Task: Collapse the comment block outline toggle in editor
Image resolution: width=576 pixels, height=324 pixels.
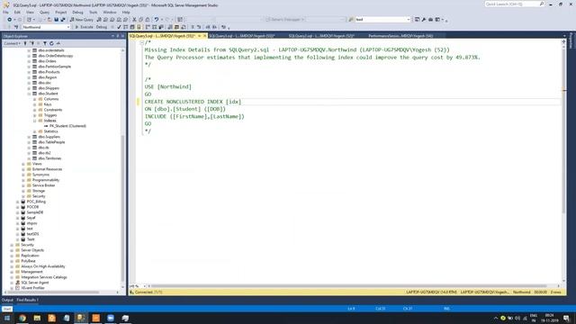Action: tap(142, 42)
